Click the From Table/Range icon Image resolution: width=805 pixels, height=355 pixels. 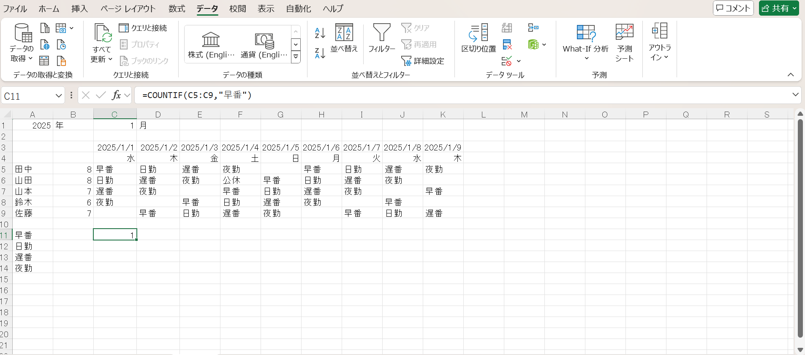(x=44, y=61)
